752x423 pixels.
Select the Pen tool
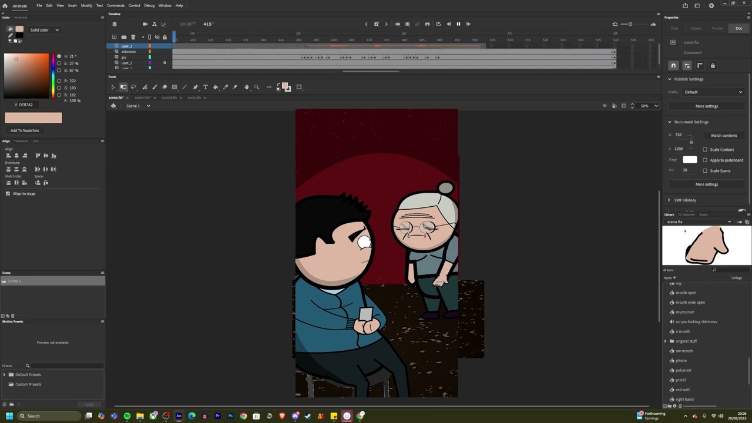point(196,87)
